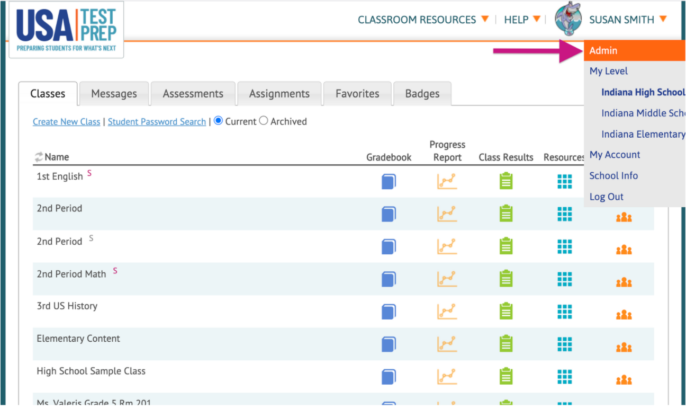Screen dimensions: 686x408
Task: Expand the Classroom Resources dropdown
Action: click(423, 20)
